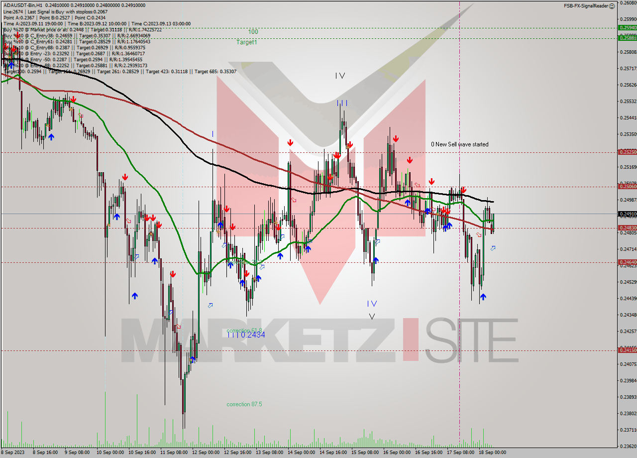The height and width of the screenshot is (458, 637).
Task: Click the '14 Sep 00:00' time axis label
Action: [301, 453]
